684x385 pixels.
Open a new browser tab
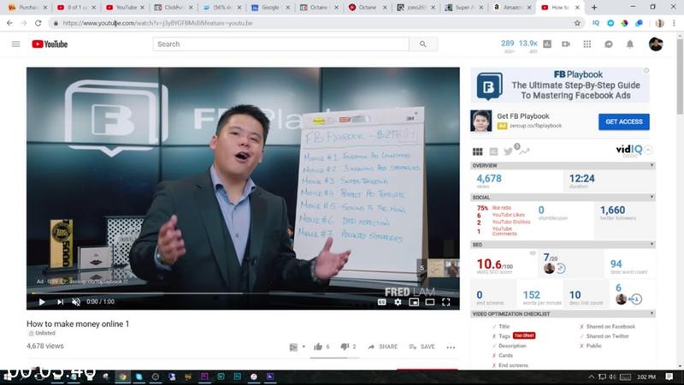point(594,8)
